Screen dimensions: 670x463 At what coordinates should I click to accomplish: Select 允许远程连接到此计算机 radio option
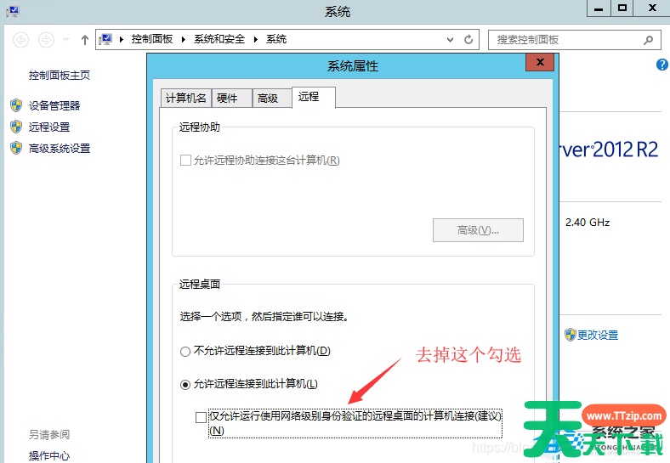[185, 384]
